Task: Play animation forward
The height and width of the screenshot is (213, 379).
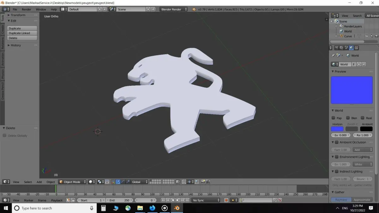Action: click(x=177, y=200)
